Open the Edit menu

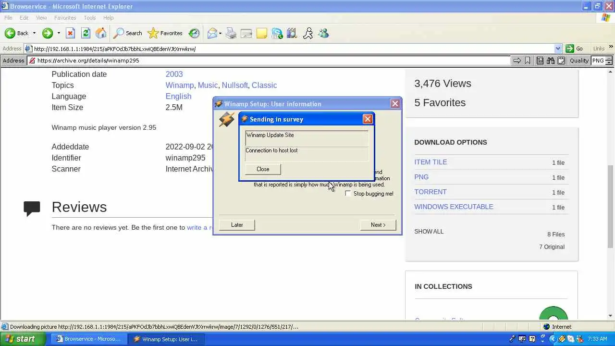(x=24, y=18)
